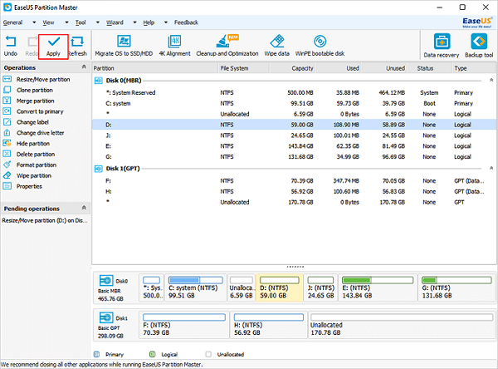Launch the 4K Alignment tool
This screenshot has width=498, height=369.
174,47
